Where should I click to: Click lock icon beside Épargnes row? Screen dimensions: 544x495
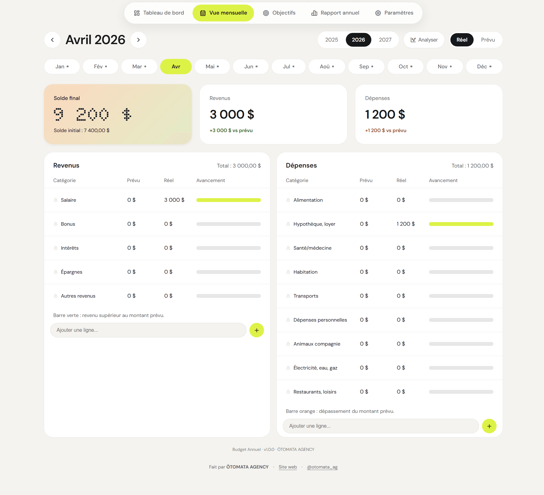(x=56, y=272)
